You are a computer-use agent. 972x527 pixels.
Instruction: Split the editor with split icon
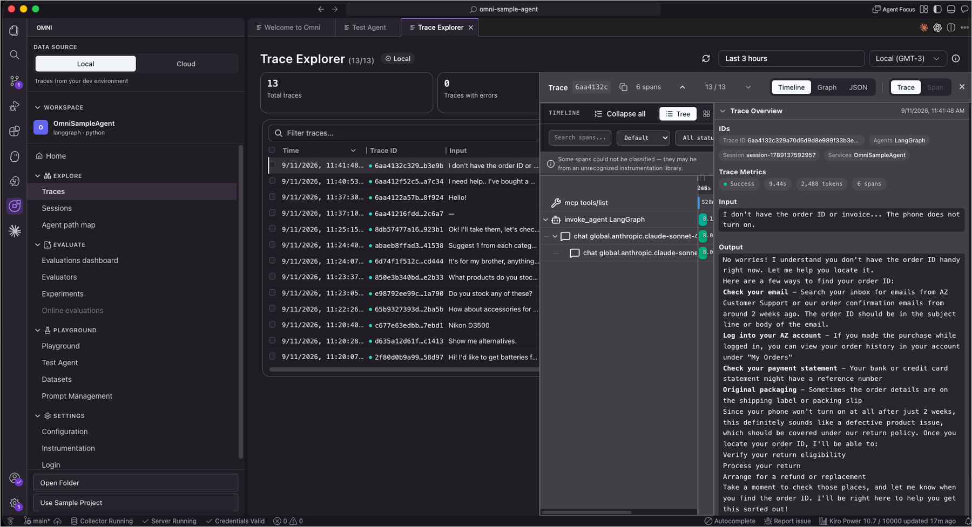click(x=951, y=28)
